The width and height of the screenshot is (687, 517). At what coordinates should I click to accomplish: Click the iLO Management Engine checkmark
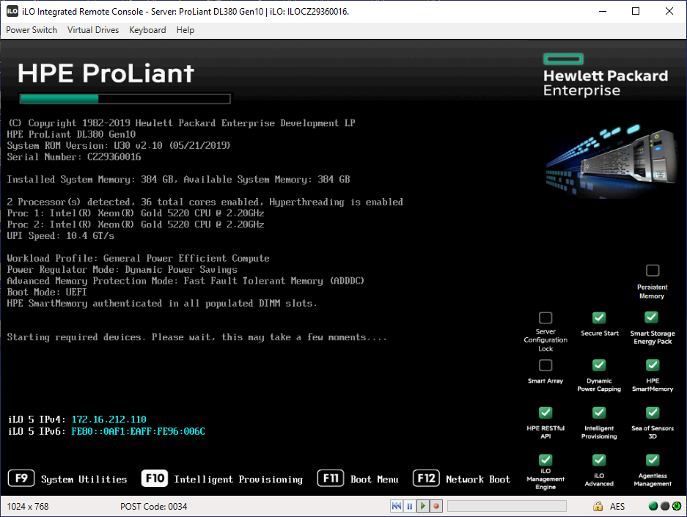pyautogui.click(x=545, y=460)
